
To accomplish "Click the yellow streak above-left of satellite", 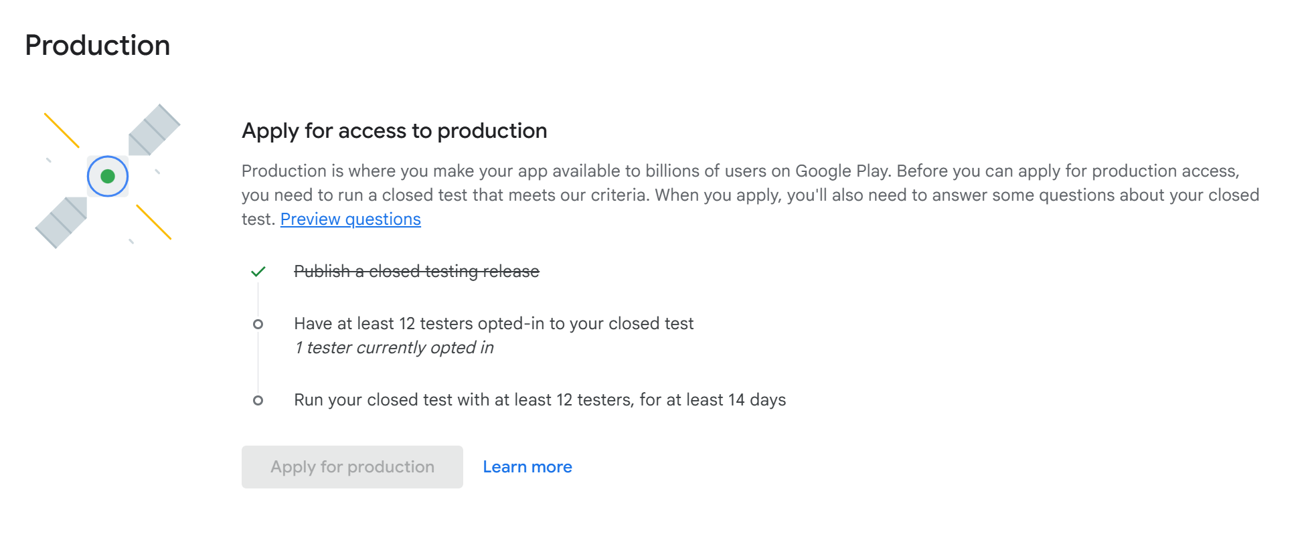I will (62, 130).
